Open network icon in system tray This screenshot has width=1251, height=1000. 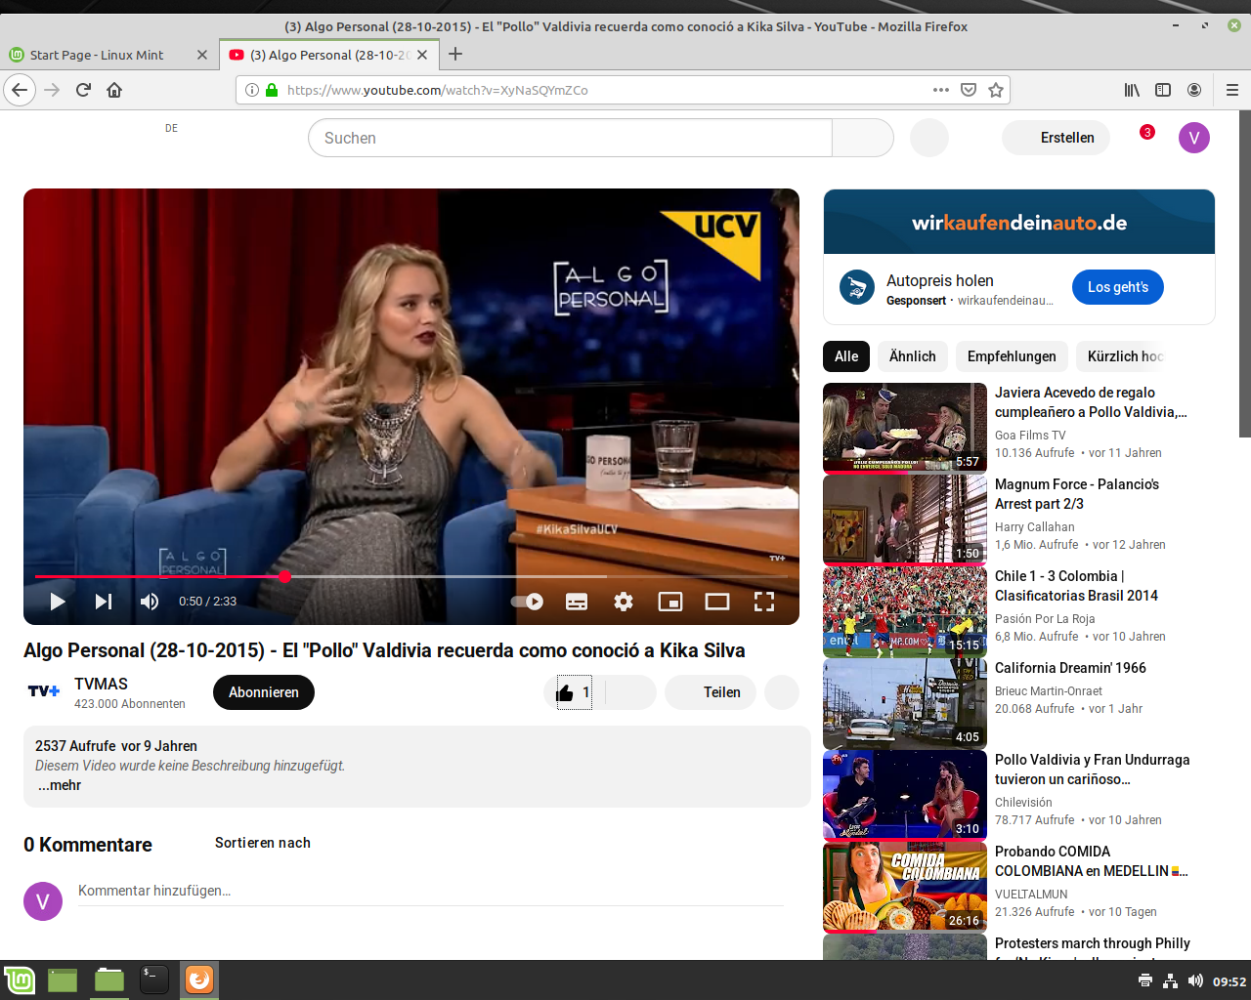(x=1170, y=980)
